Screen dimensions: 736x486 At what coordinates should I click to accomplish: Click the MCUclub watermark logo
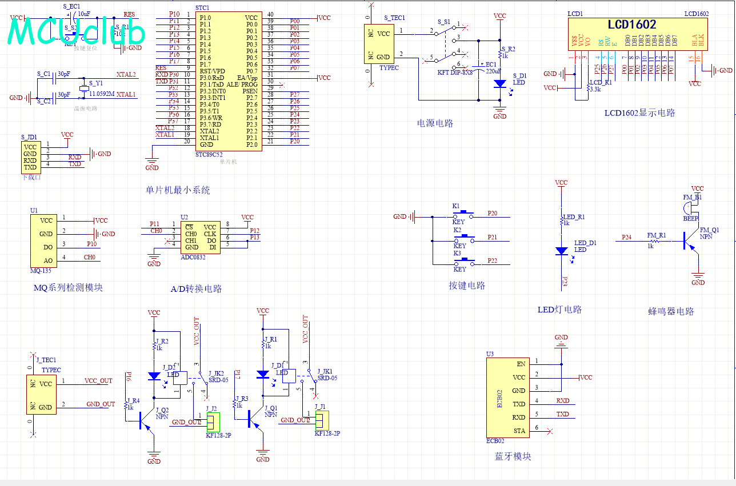pyautogui.click(x=76, y=32)
